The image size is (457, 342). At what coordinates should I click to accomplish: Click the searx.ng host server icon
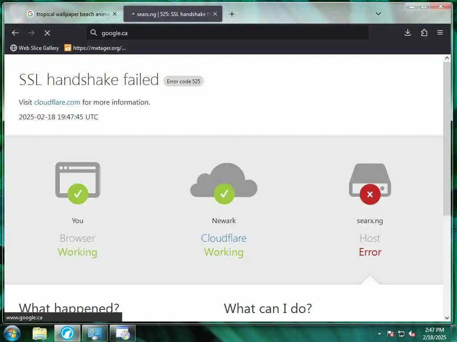click(370, 183)
